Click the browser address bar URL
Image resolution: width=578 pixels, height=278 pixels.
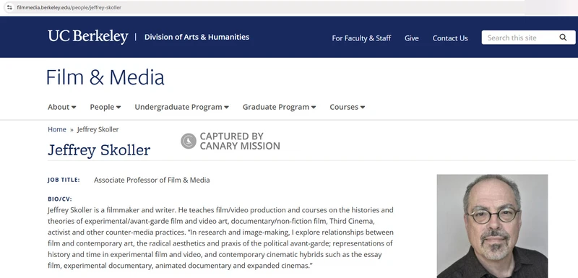(69, 7)
